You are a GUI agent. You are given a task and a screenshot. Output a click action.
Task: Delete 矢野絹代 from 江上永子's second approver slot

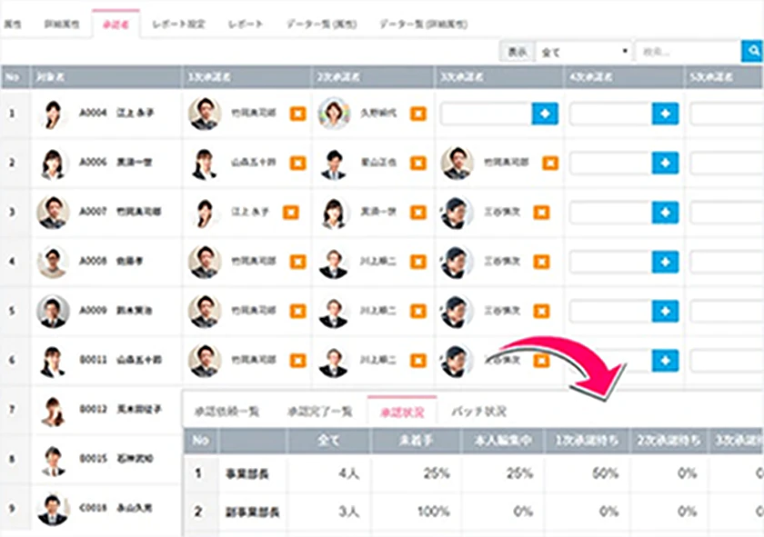(418, 114)
